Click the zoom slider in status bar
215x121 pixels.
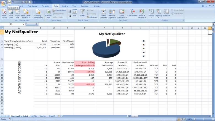[x=203, y=119]
